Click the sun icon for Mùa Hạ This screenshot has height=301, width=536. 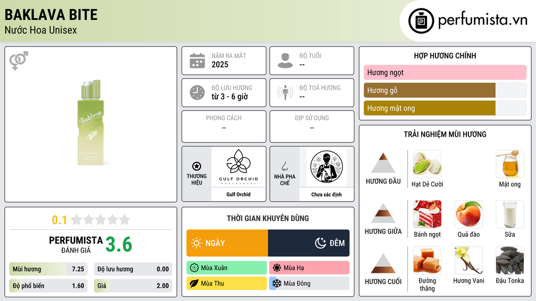coord(277,268)
